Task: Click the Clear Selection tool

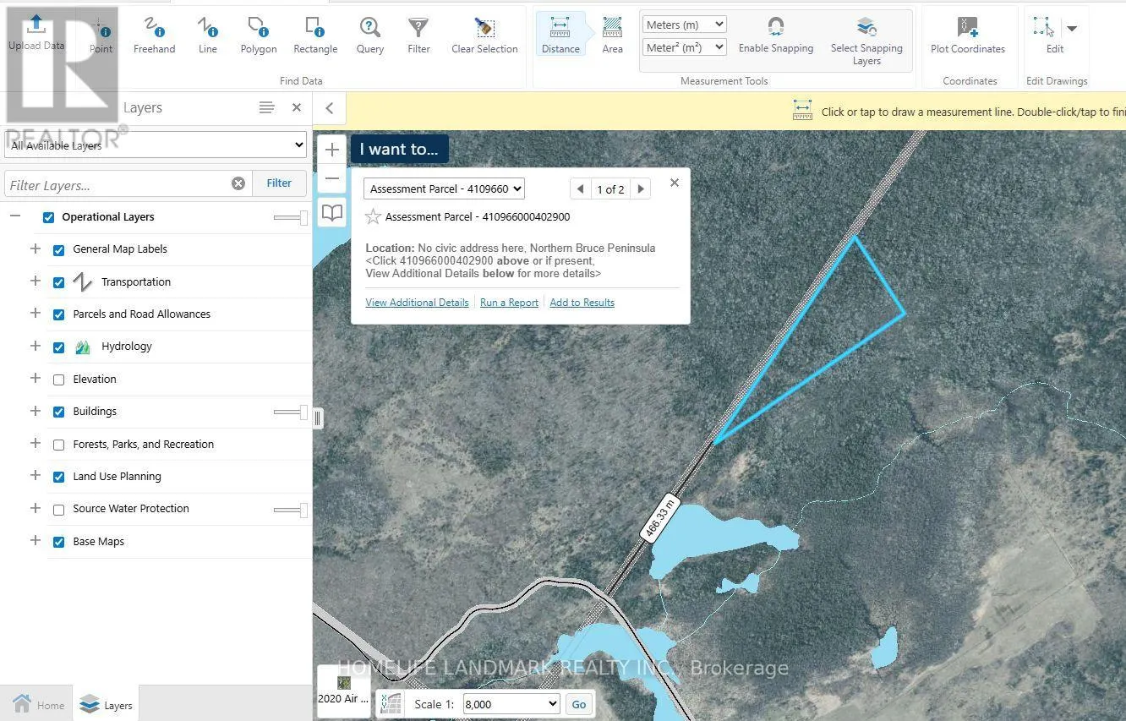Action: pos(484,36)
